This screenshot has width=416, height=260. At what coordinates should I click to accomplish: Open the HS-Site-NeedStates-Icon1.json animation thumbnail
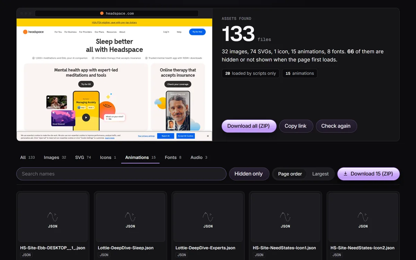click(286, 217)
